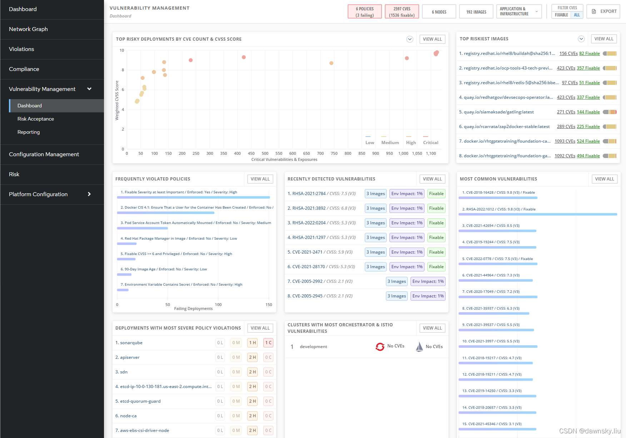Open development cluster row

[367, 347]
